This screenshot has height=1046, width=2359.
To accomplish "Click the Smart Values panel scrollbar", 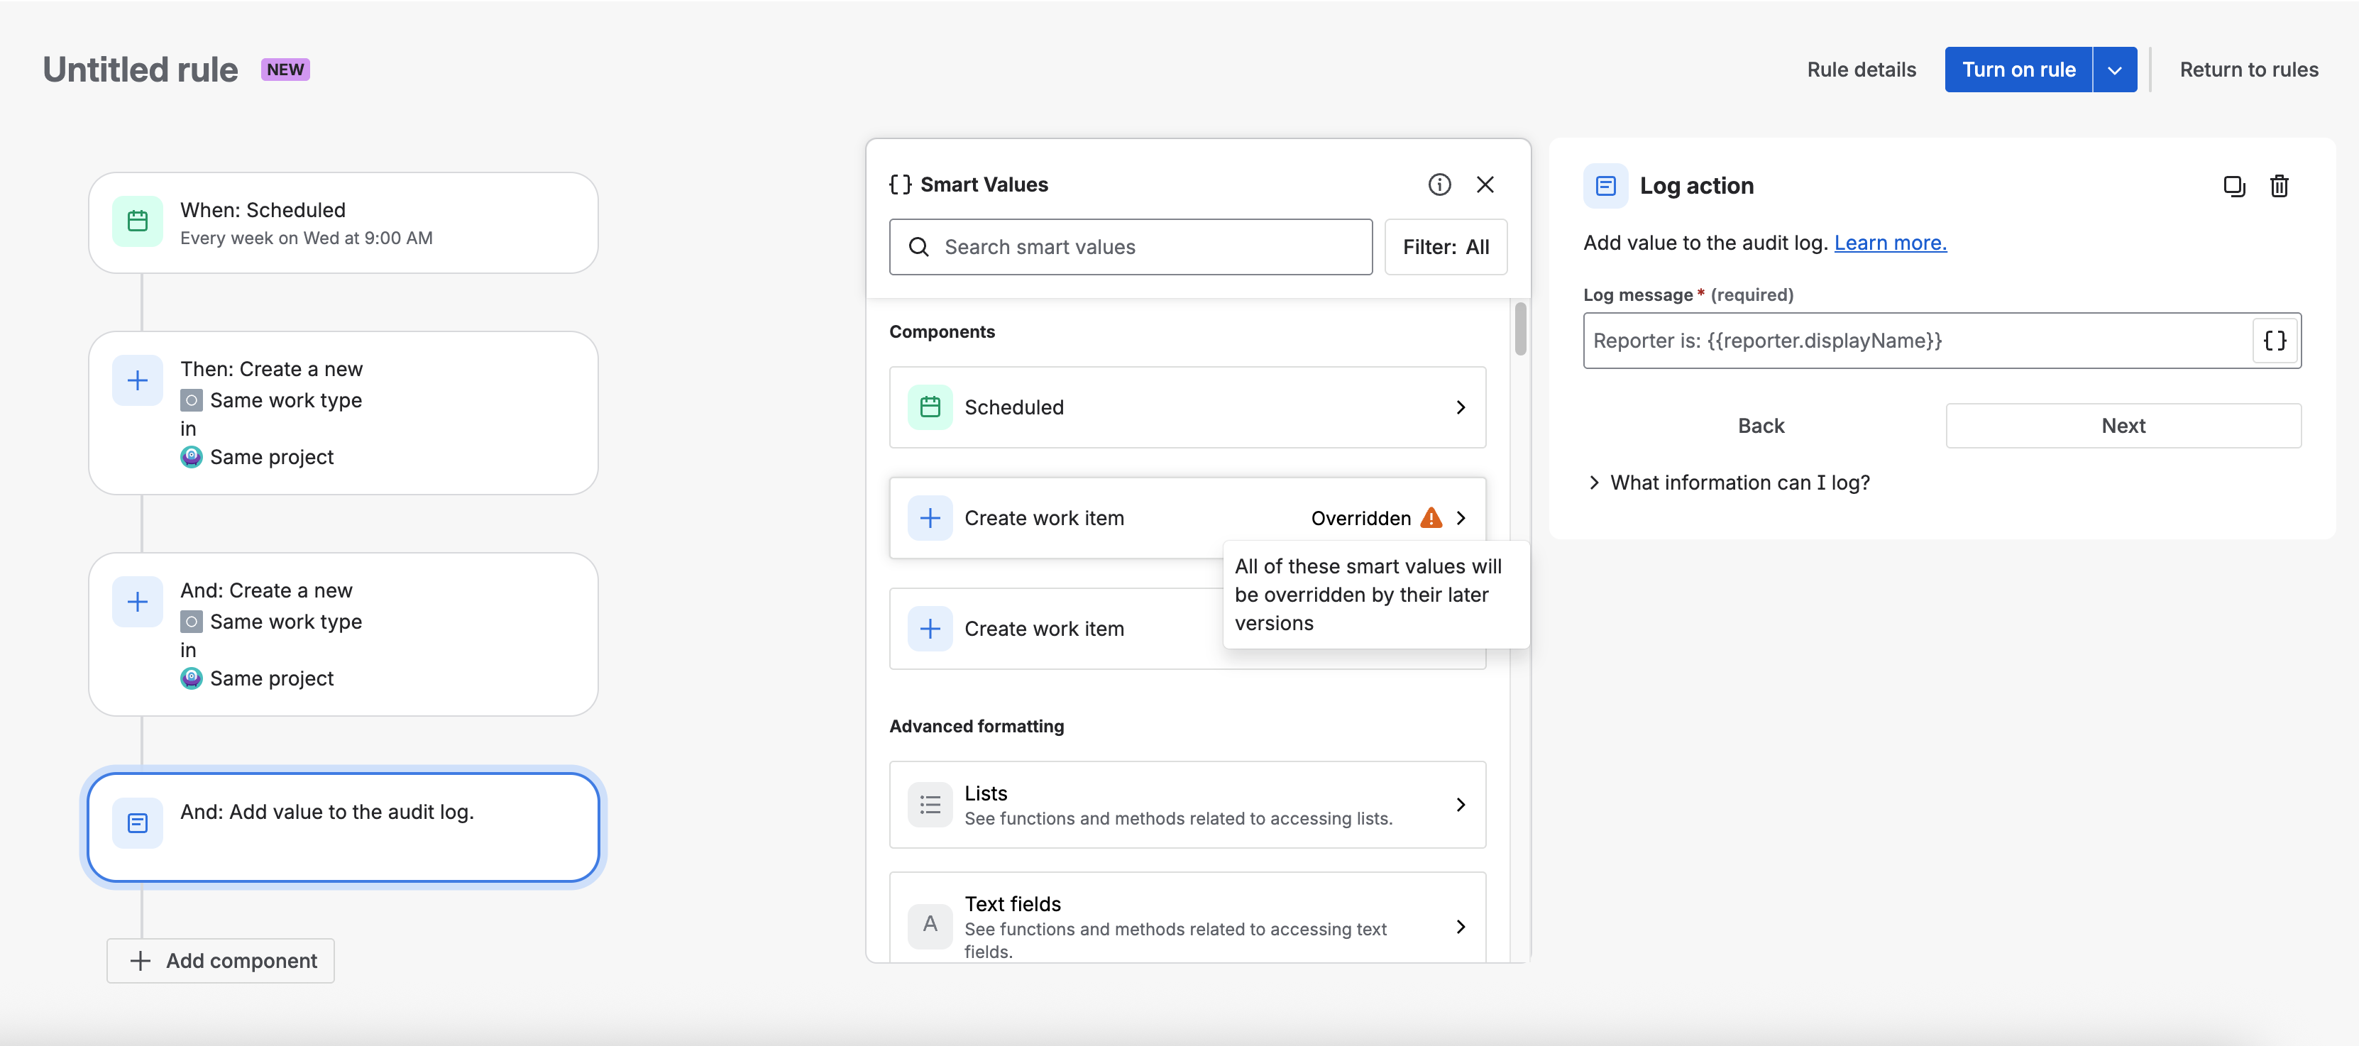I will (1520, 329).
